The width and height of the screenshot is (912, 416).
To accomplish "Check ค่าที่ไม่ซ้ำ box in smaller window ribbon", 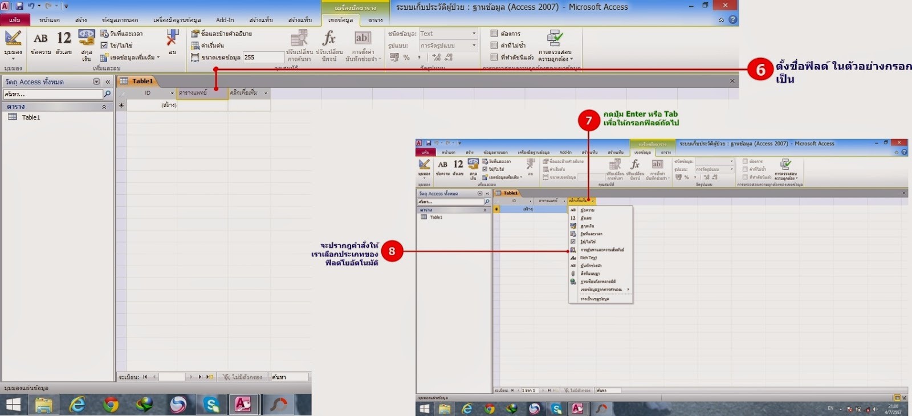I will [745, 169].
